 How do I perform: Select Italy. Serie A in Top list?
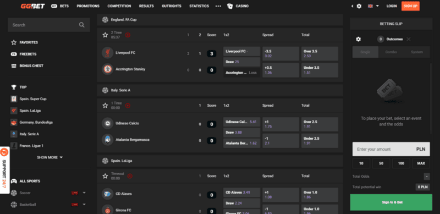coord(29,134)
